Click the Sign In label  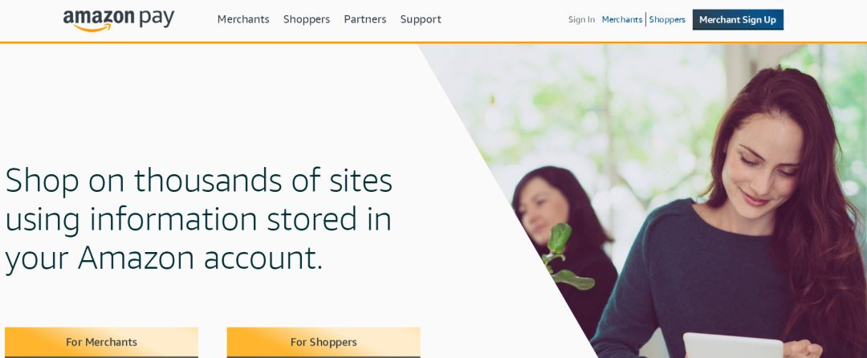[582, 19]
